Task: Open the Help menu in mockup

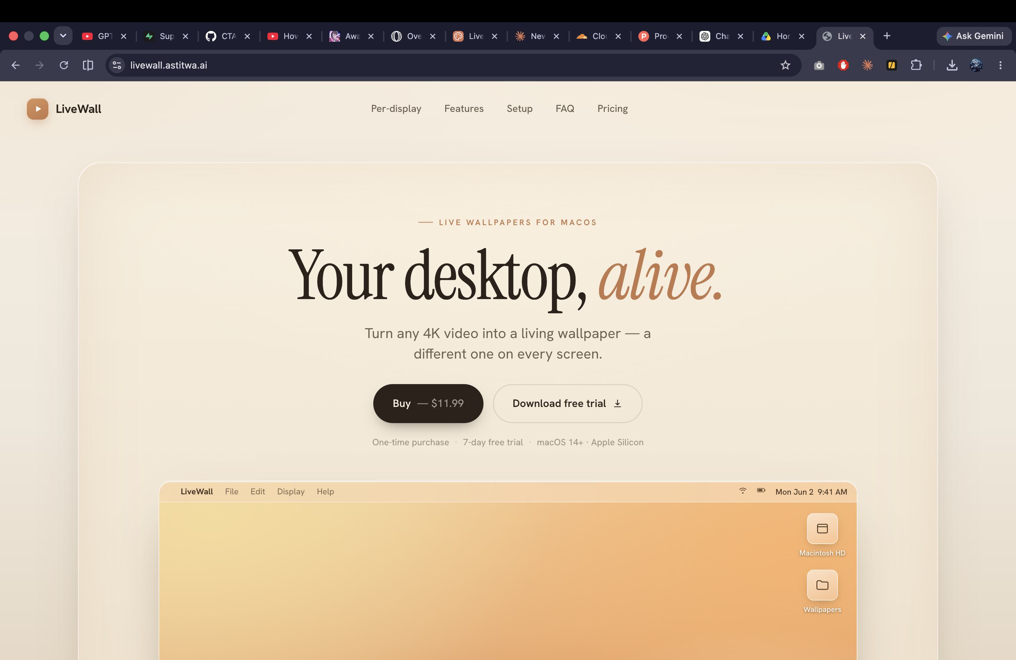Action: click(x=325, y=491)
